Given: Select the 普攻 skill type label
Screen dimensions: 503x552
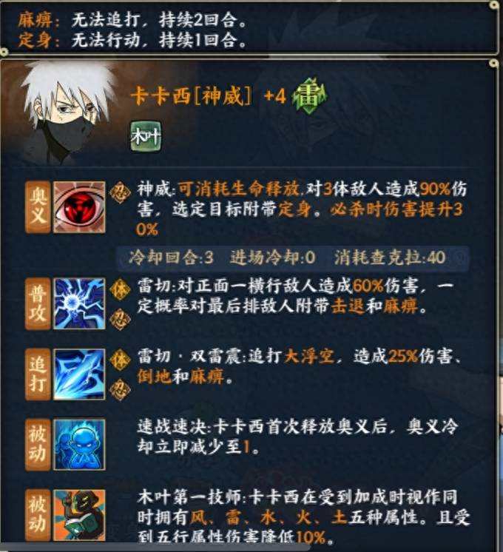Looking at the screenshot, I should pyautogui.click(x=38, y=303).
